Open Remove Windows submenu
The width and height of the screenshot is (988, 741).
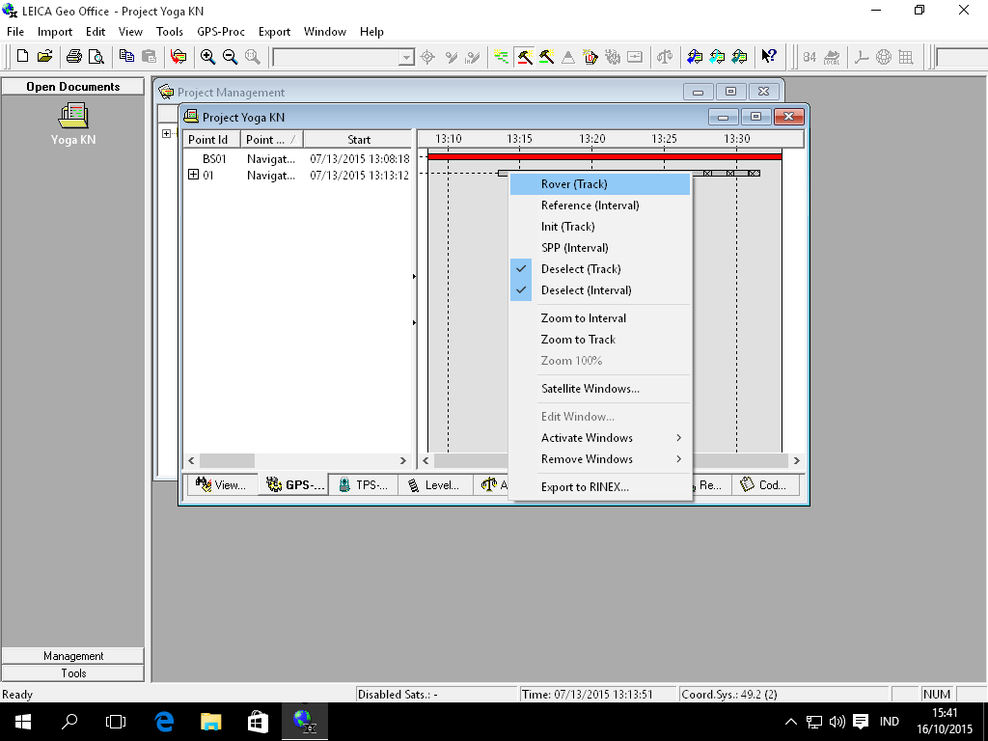(600, 459)
